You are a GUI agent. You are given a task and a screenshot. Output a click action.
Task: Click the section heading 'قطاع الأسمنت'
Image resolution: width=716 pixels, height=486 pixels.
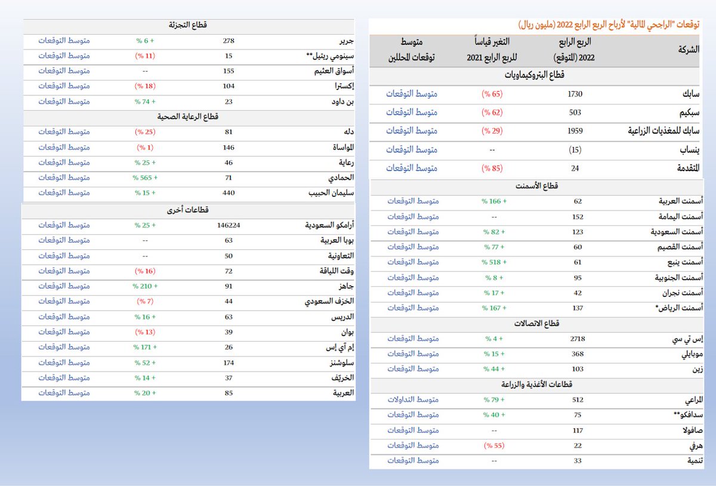click(536, 187)
